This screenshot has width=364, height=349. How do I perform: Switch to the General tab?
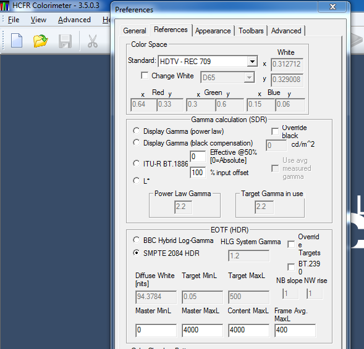point(135,31)
